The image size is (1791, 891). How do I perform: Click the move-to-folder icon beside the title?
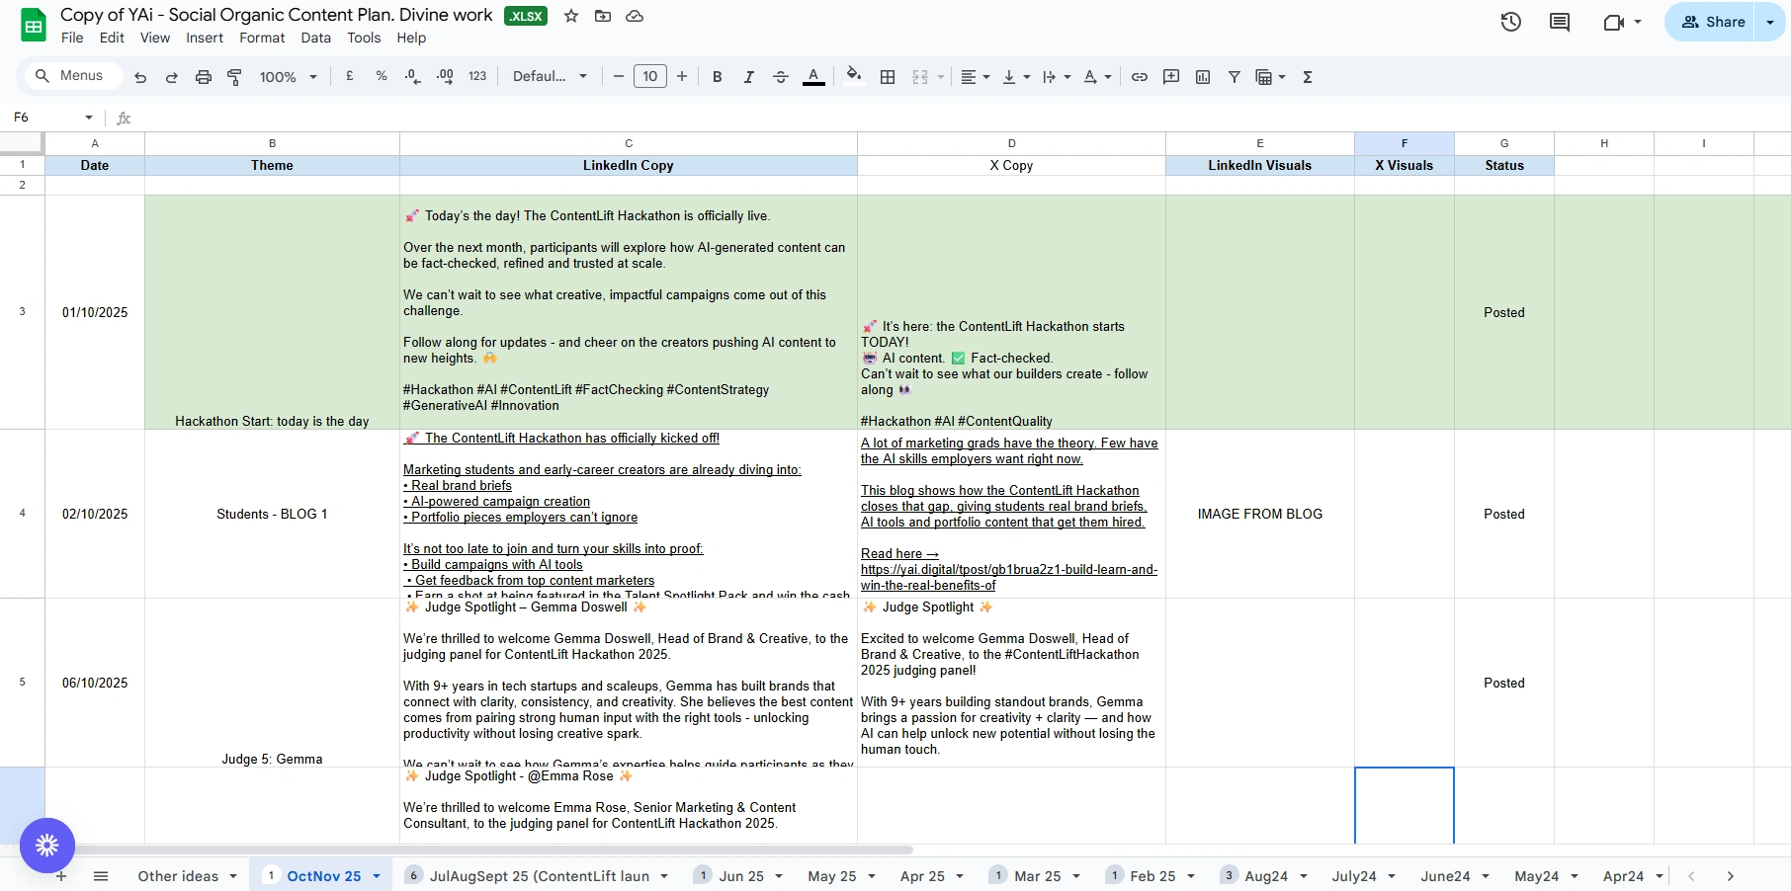pos(603,16)
